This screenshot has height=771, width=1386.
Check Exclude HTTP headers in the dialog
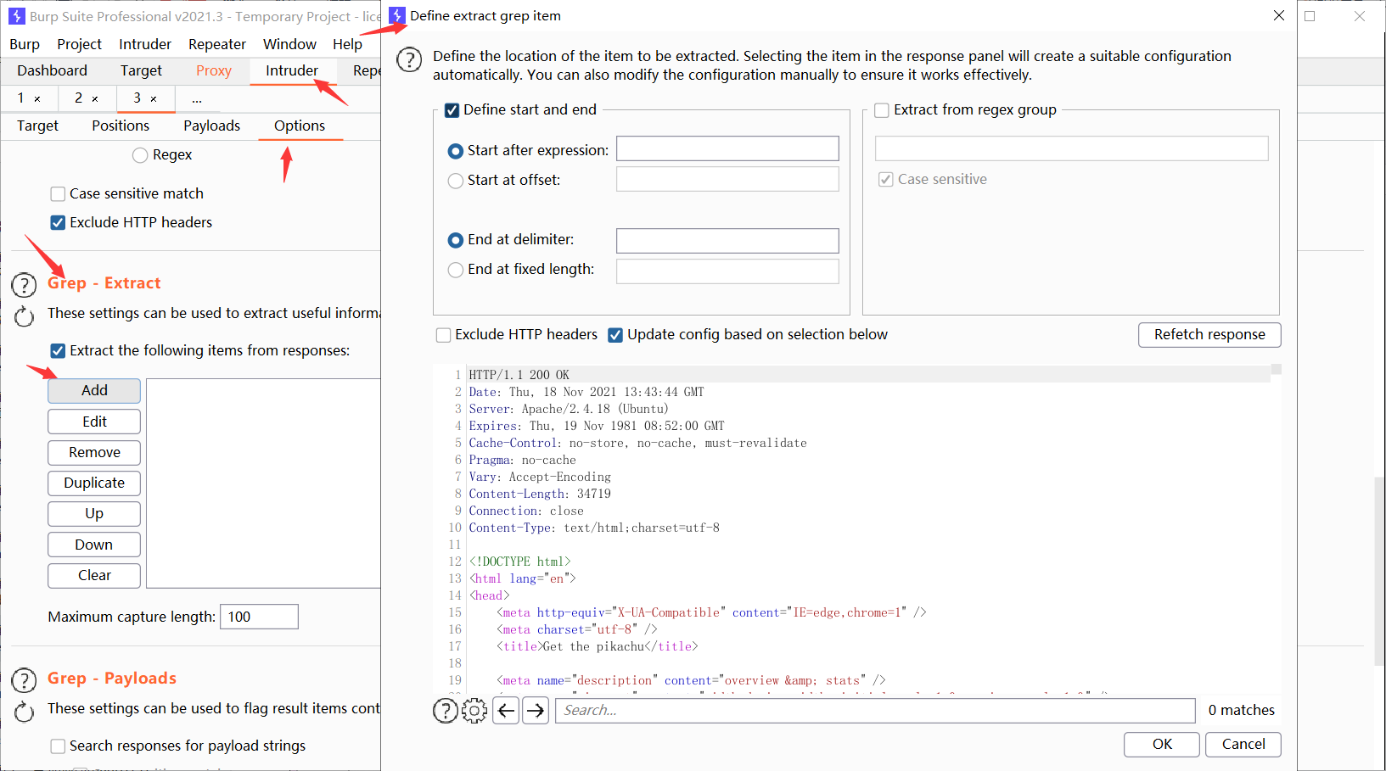pyautogui.click(x=443, y=335)
